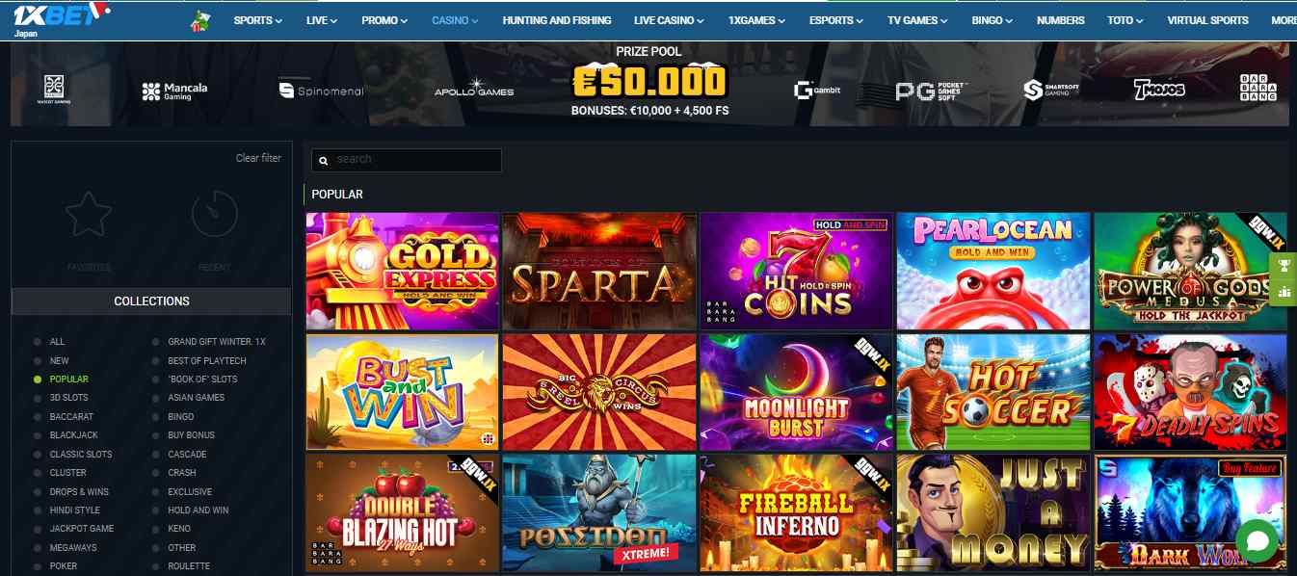The image size is (1297, 576).
Task: Click the Christmas tree promo icon
Action: (200, 20)
